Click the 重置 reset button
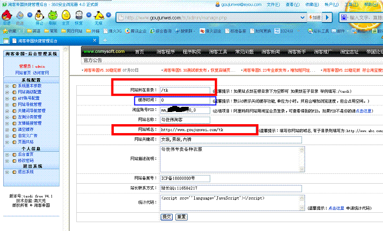This screenshot has width=383, height=231. click(x=182, y=217)
